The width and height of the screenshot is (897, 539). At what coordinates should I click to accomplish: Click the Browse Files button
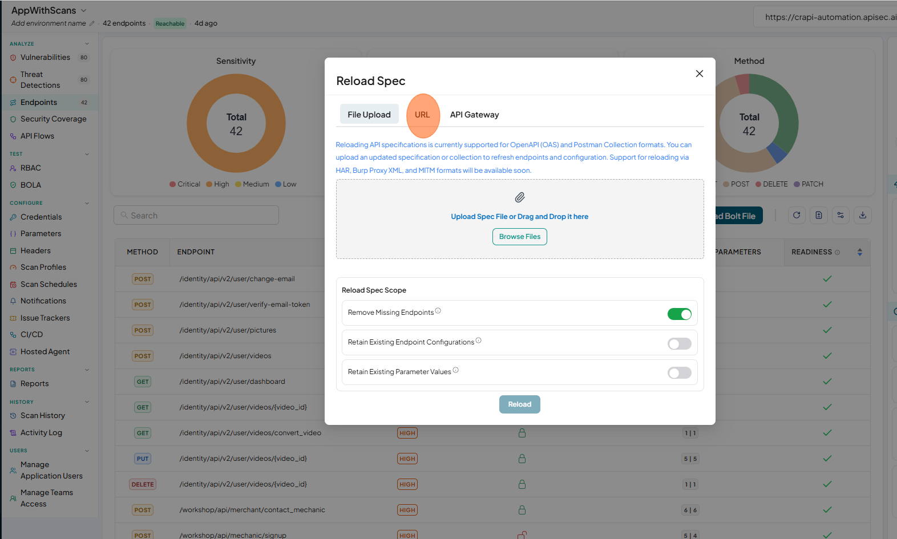point(520,237)
